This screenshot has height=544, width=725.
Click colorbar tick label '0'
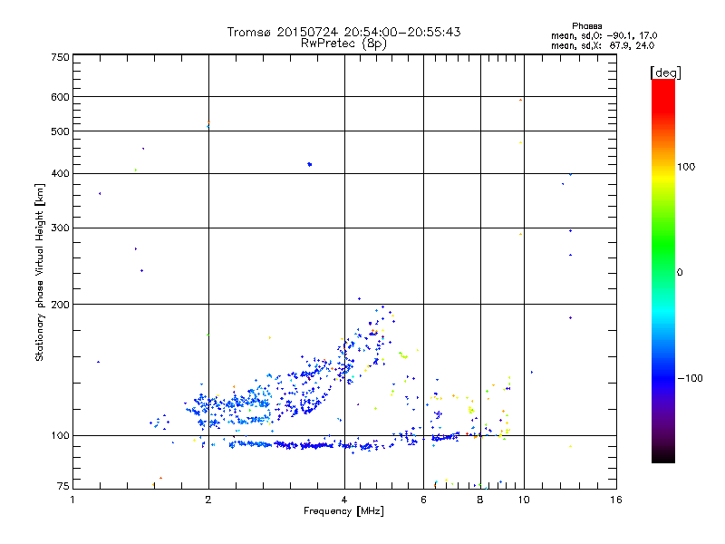click(680, 273)
